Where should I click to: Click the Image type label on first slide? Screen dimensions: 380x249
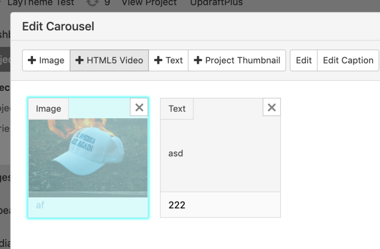click(48, 109)
